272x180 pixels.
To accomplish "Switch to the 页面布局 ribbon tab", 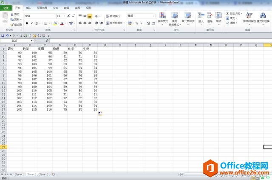I will (x=42, y=8).
